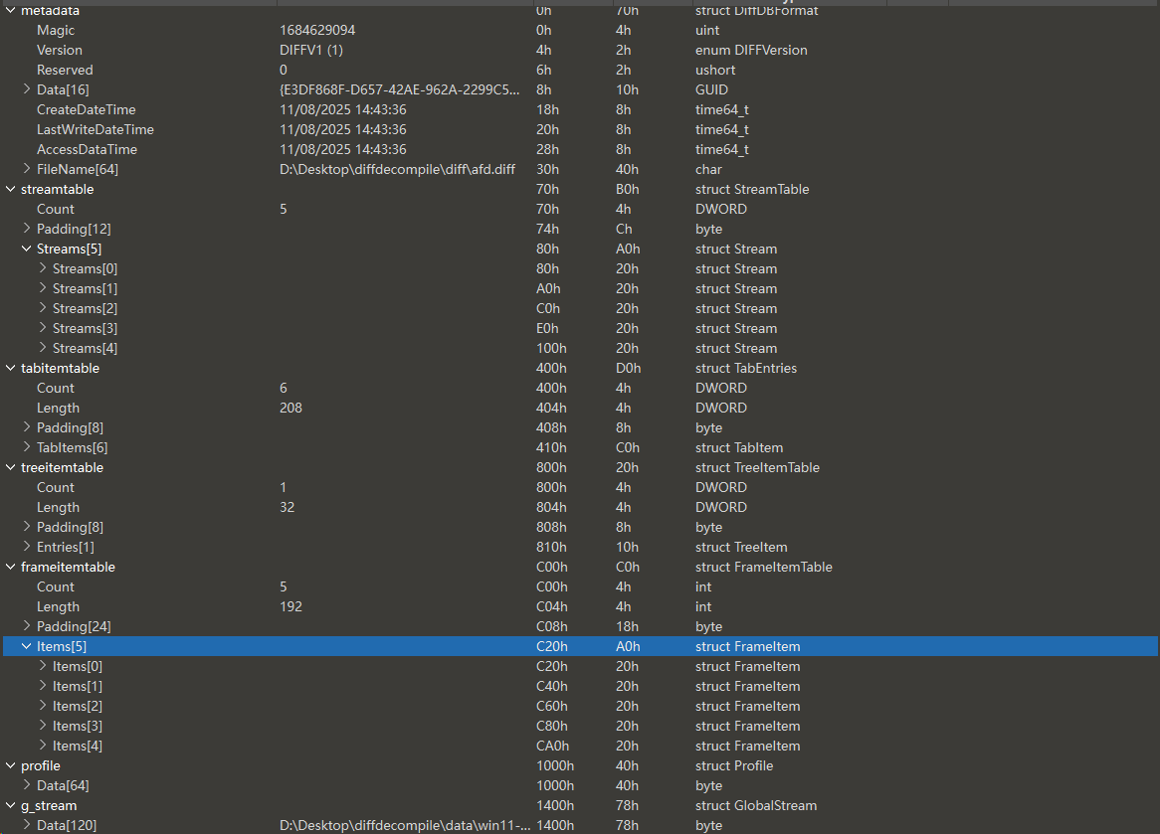Select the CreateDateTime row
The width and height of the screenshot is (1160, 834).
(86, 109)
